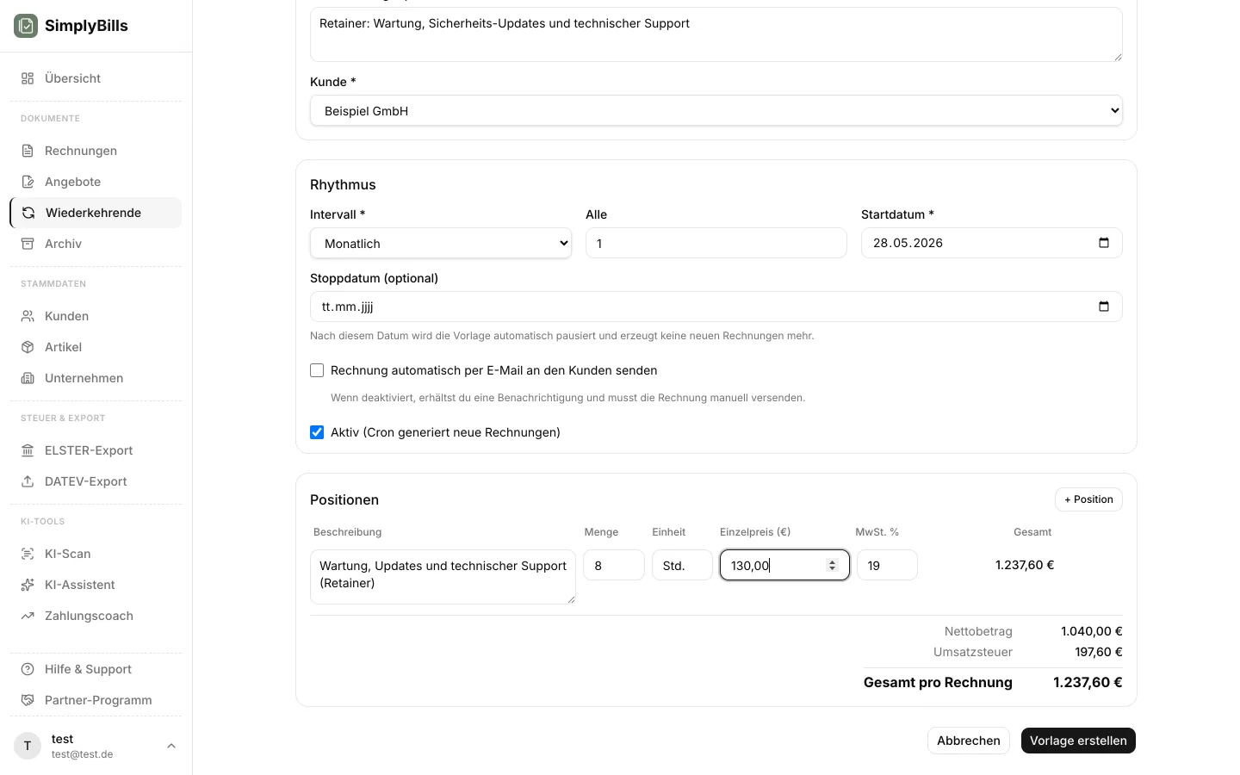Screen dimensions: 1240x775
Task: Enable automatic e-mail sending checkbox
Action: (x=317, y=370)
